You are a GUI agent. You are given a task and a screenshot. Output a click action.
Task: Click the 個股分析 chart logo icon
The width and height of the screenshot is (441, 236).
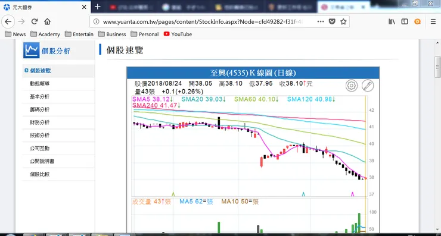tap(31, 51)
